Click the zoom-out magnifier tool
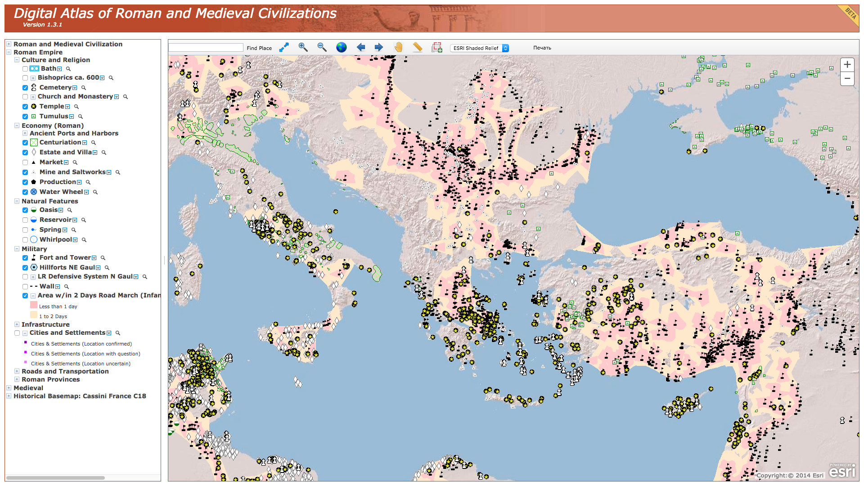This screenshot has height=486, width=864. coord(322,47)
